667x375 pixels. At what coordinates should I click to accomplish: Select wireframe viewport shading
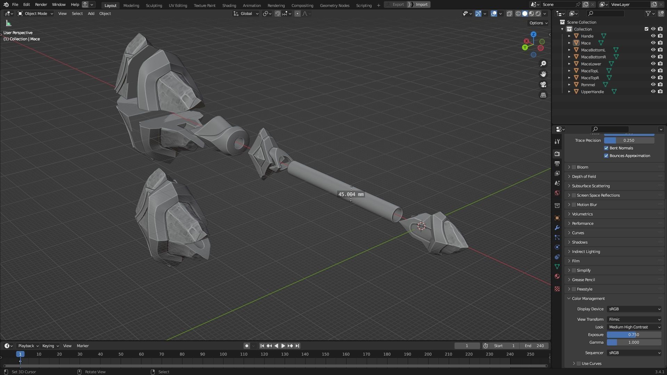[518, 14]
